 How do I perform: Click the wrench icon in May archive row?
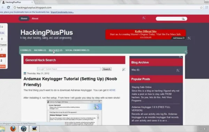[x=178, y=70]
